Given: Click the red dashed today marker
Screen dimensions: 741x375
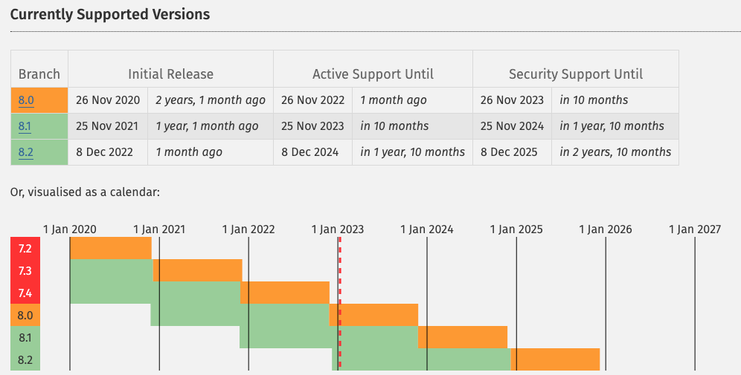Looking at the screenshot, I should [x=340, y=303].
